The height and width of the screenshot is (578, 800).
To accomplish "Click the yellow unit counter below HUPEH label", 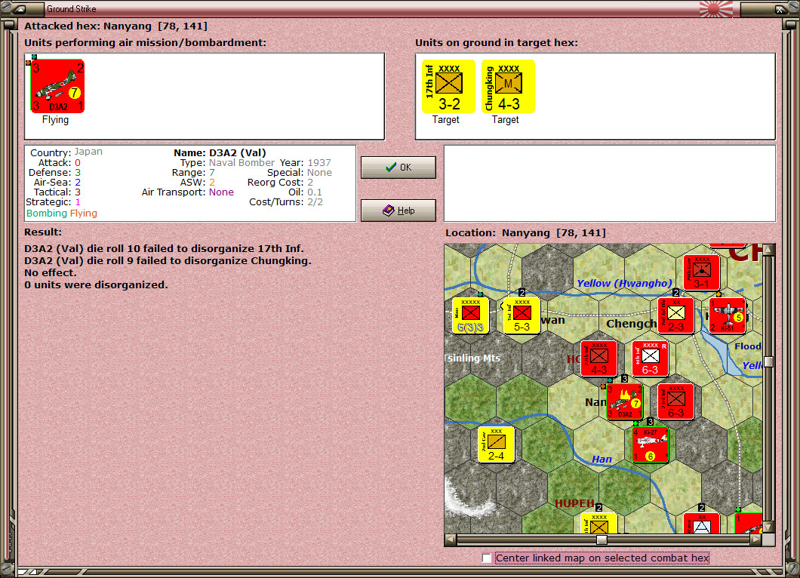I will (599, 523).
